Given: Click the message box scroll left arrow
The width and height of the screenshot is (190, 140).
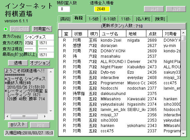Looking at the screenshot, I should click(7, 116).
